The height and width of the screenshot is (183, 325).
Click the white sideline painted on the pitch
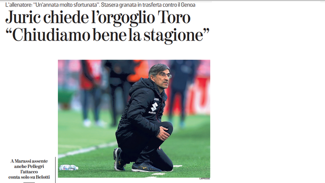(x=88, y=149)
